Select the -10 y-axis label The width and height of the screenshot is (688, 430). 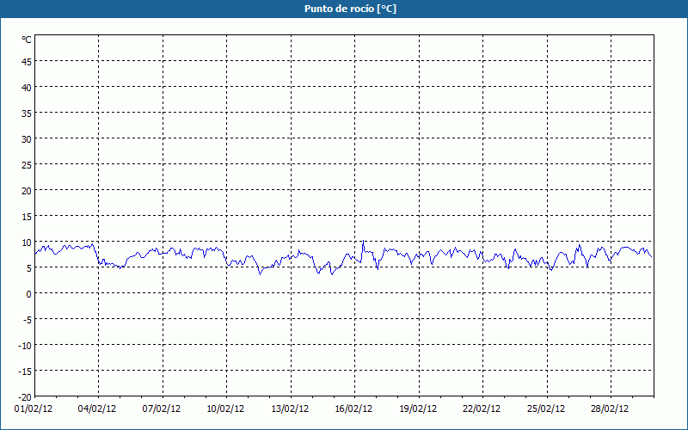[x=25, y=346]
